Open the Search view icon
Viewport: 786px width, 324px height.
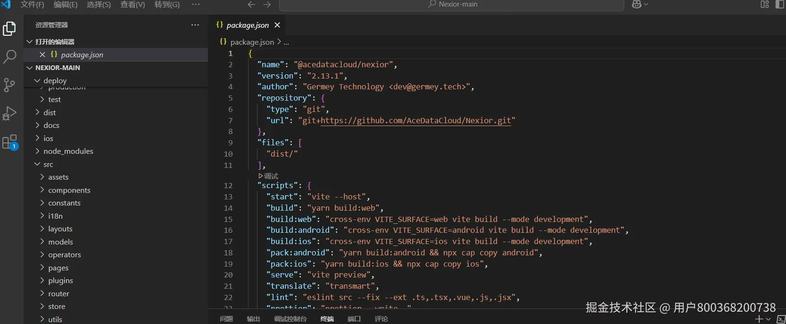click(9, 57)
